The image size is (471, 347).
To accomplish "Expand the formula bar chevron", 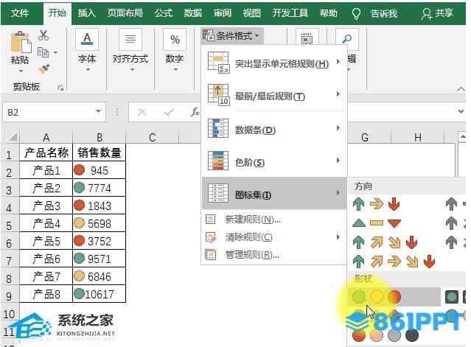I will coord(461,111).
